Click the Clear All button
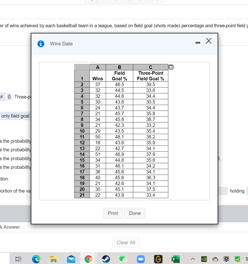 [x=126, y=242]
